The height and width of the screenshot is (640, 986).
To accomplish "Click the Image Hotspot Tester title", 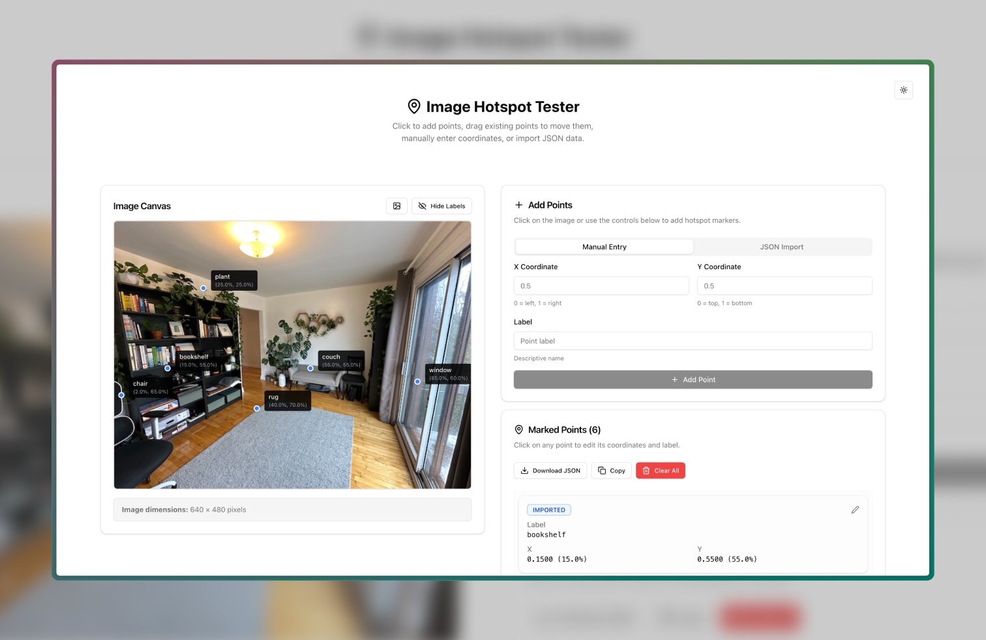I will [503, 107].
